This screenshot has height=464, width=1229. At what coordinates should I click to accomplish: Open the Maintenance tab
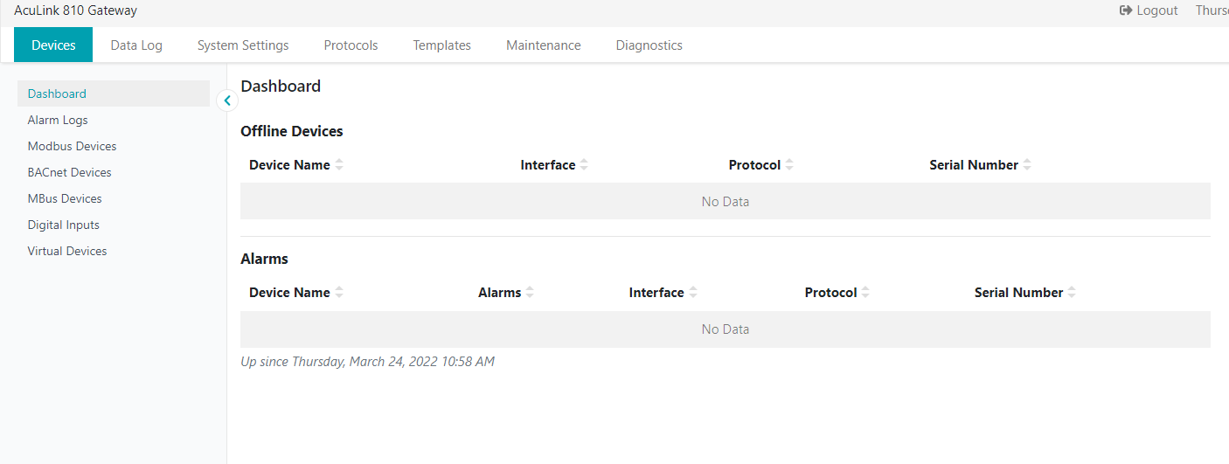click(543, 45)
